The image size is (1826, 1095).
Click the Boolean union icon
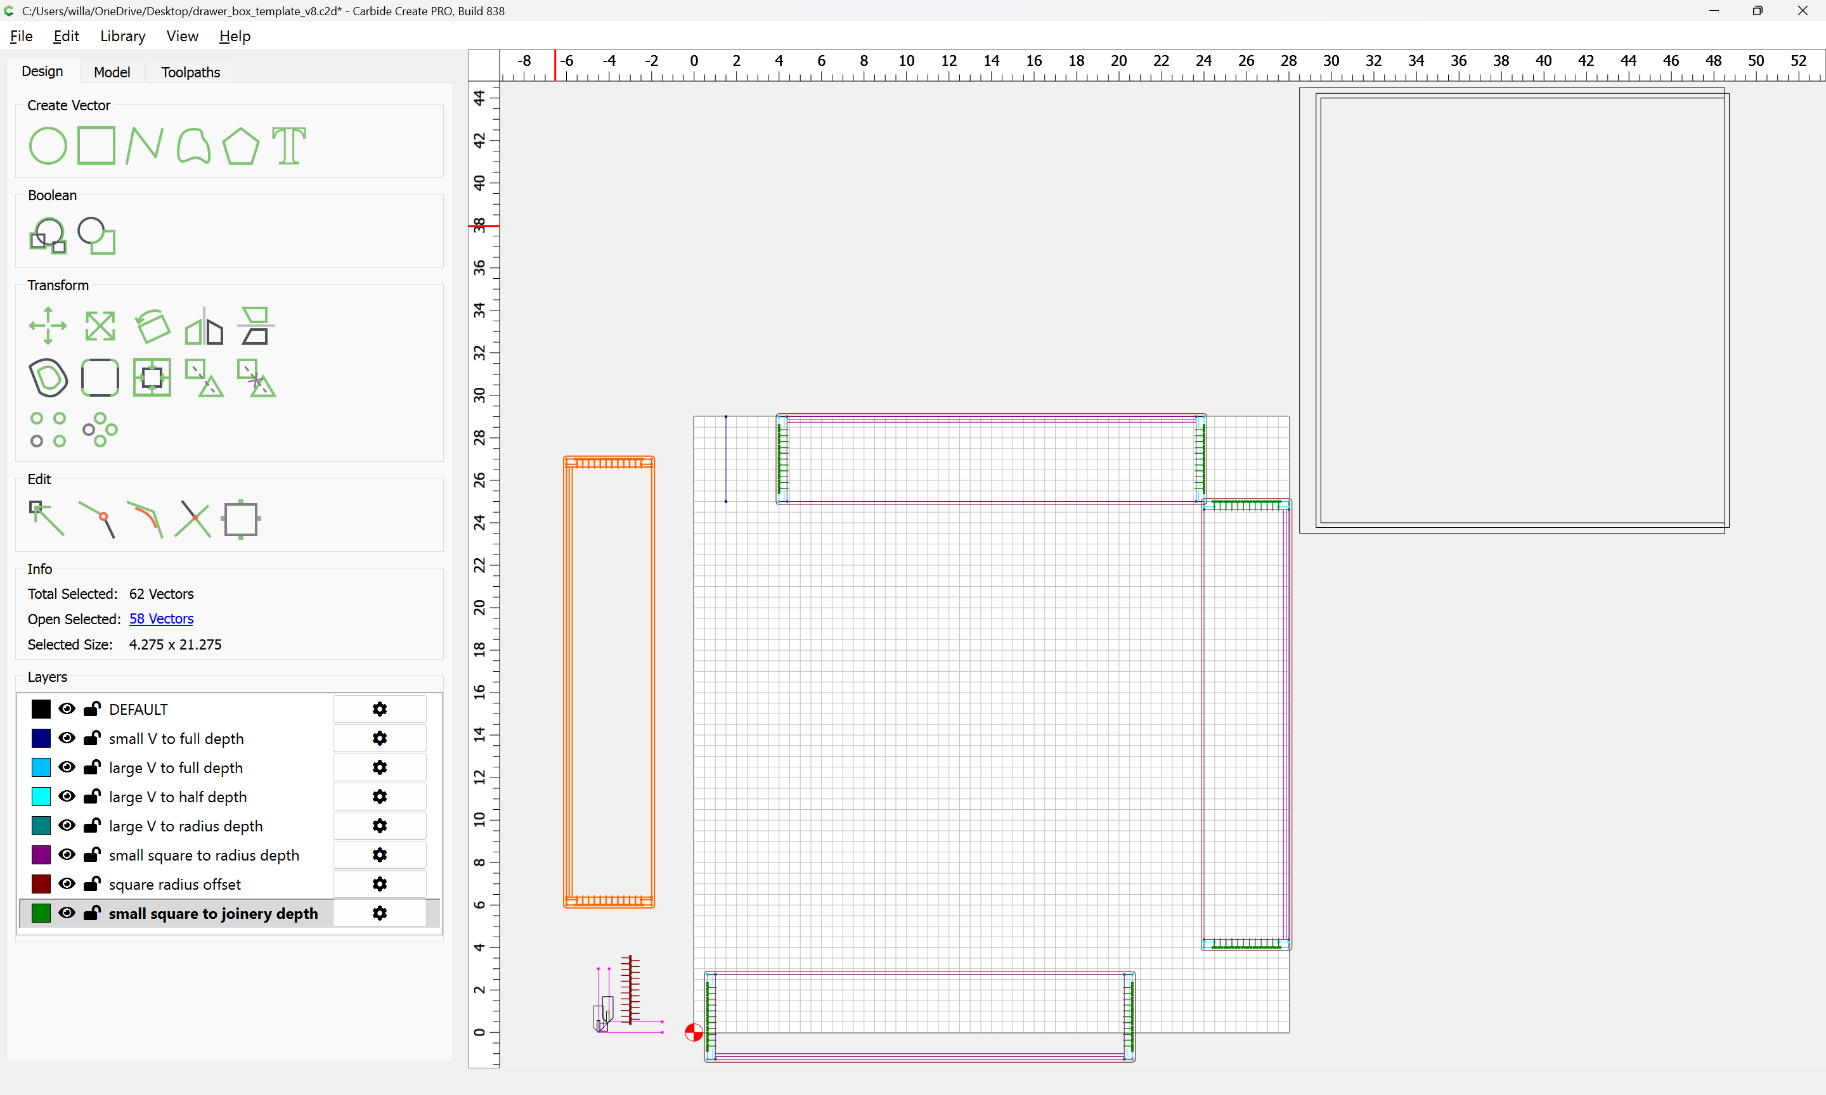(48, 236)
